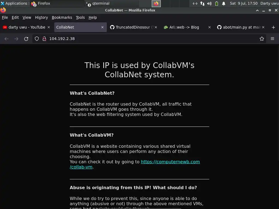
Task: Click the insecure connection padlock icon
Action: [x=44, y=39]
